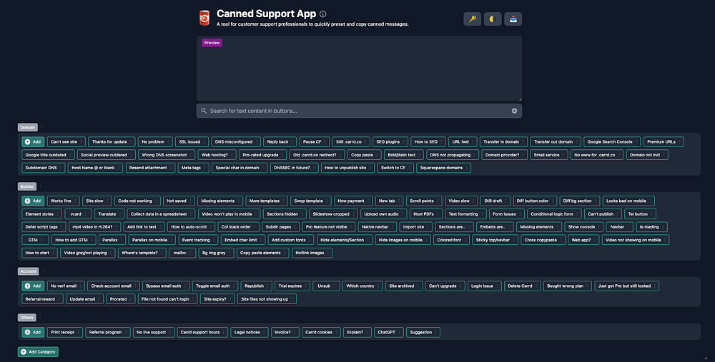Open the kebab menu on 'DNS misconfigured' button
The height and width of the screenshot is (362, 715).
(256, 141)
